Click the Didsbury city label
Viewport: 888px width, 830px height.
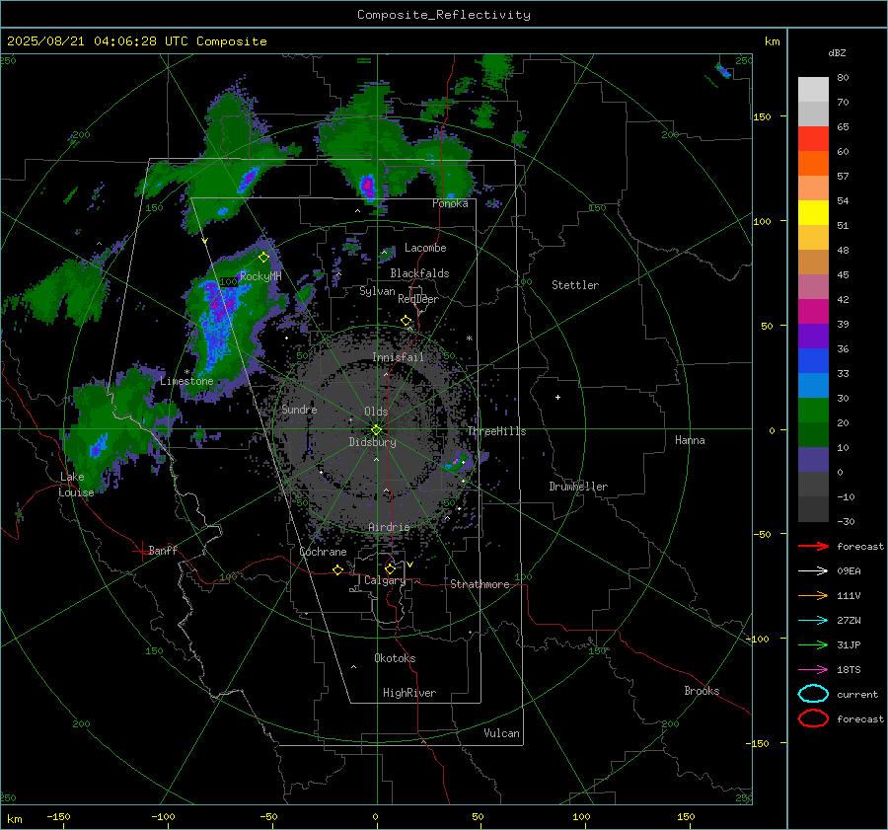coord(372,442)
